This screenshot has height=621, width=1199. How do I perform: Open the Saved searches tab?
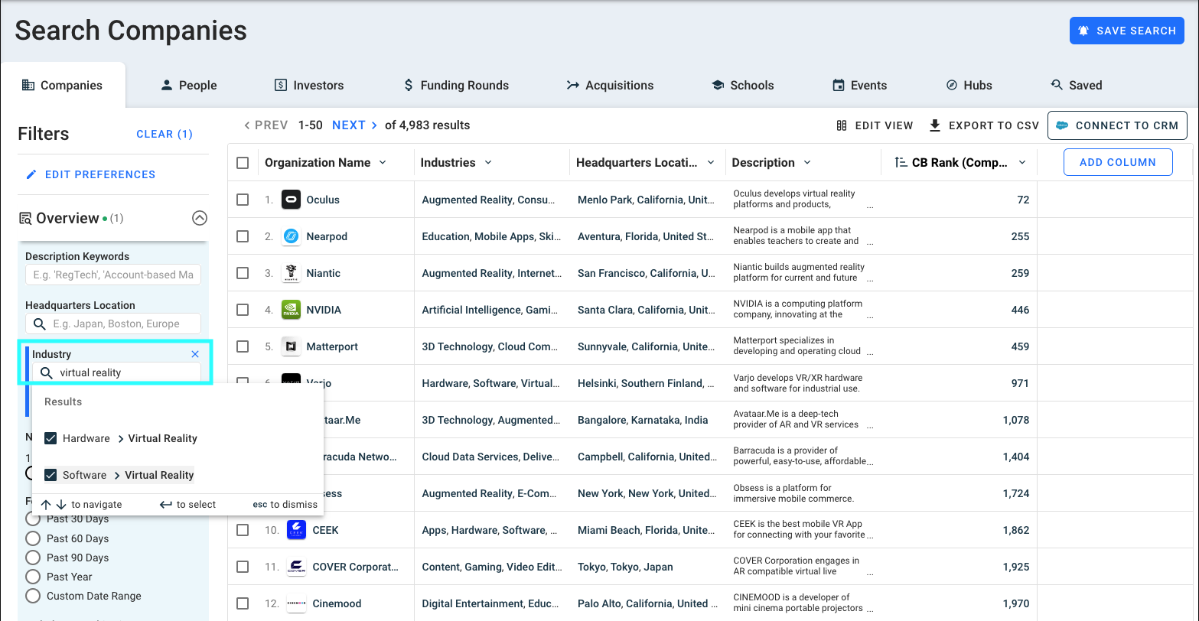1077,85
